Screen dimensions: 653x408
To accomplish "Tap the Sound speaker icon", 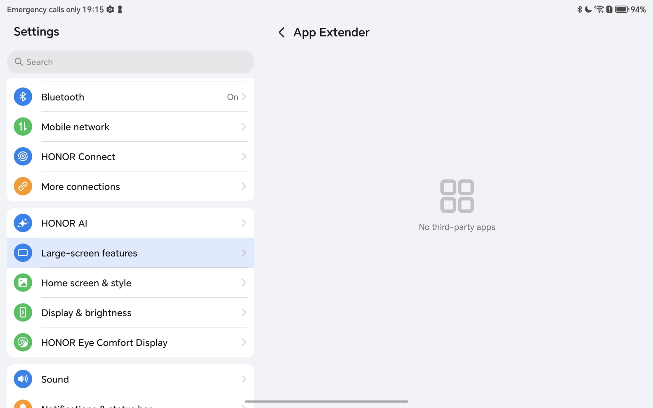I will pyautogui.click(x=23, y=379).
